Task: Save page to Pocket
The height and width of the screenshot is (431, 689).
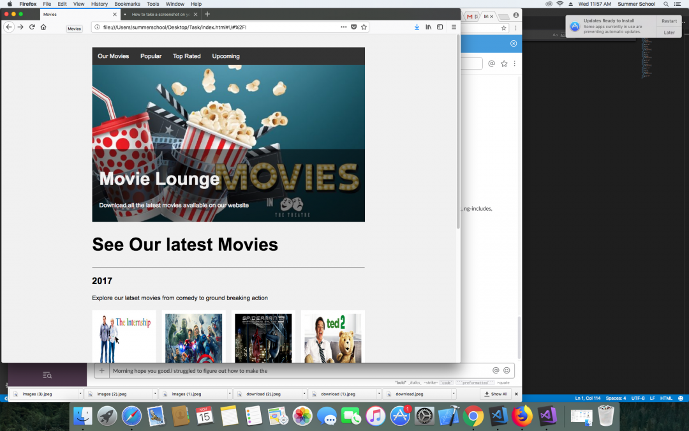Action: pos(353,27)
